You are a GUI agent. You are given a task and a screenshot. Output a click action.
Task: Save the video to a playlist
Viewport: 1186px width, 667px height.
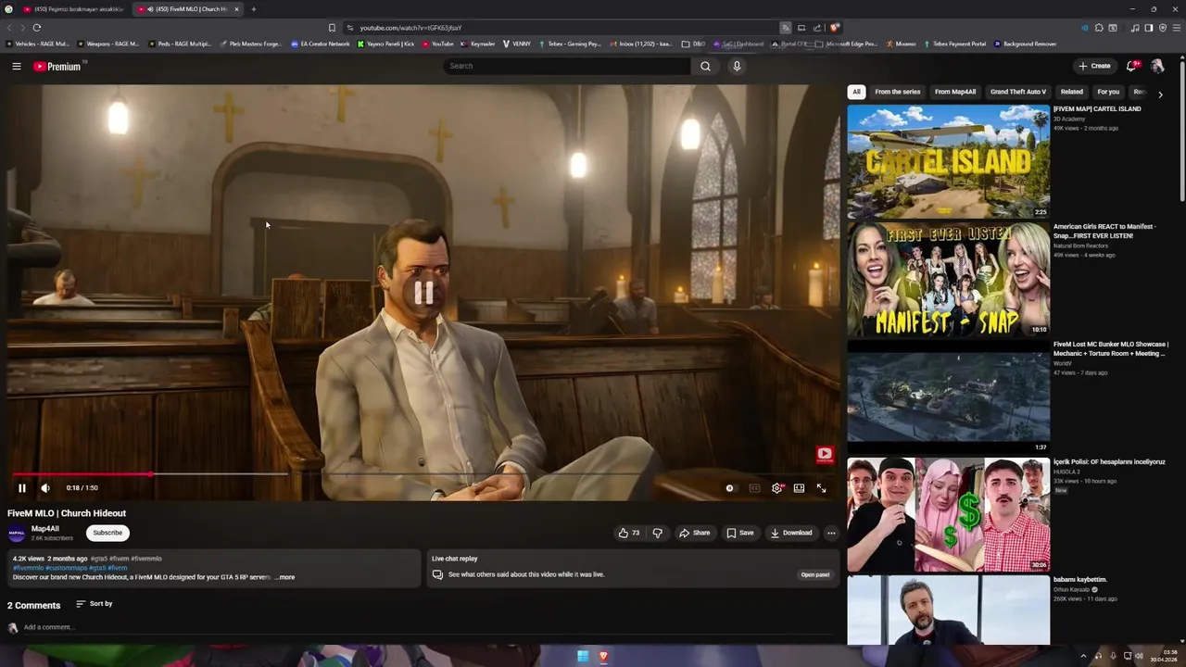coord(740,533)
